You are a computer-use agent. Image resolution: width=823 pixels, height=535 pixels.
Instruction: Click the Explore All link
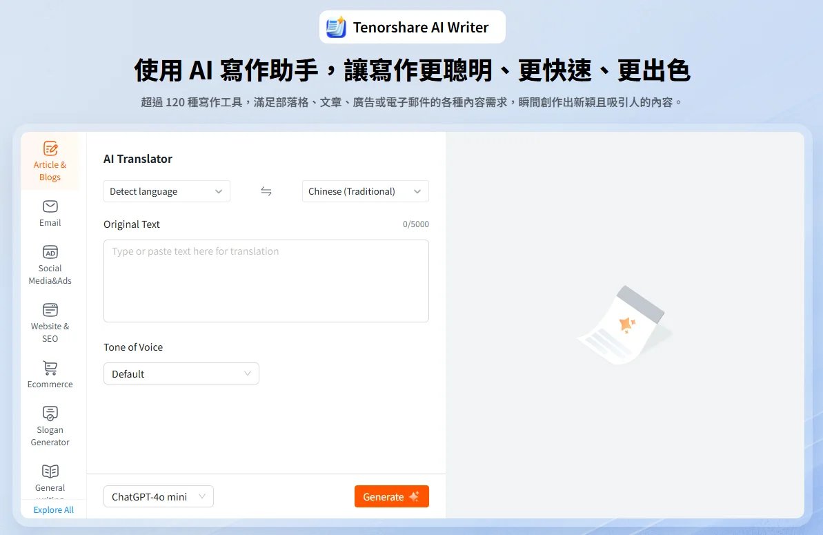54,509
